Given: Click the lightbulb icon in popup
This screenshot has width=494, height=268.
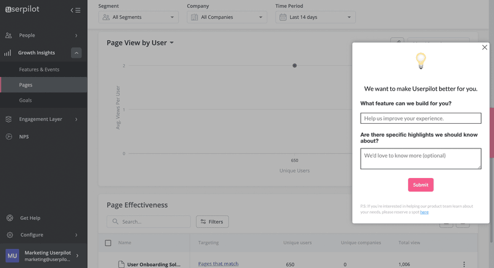Looking at the screenshot, I should [421, 60].
